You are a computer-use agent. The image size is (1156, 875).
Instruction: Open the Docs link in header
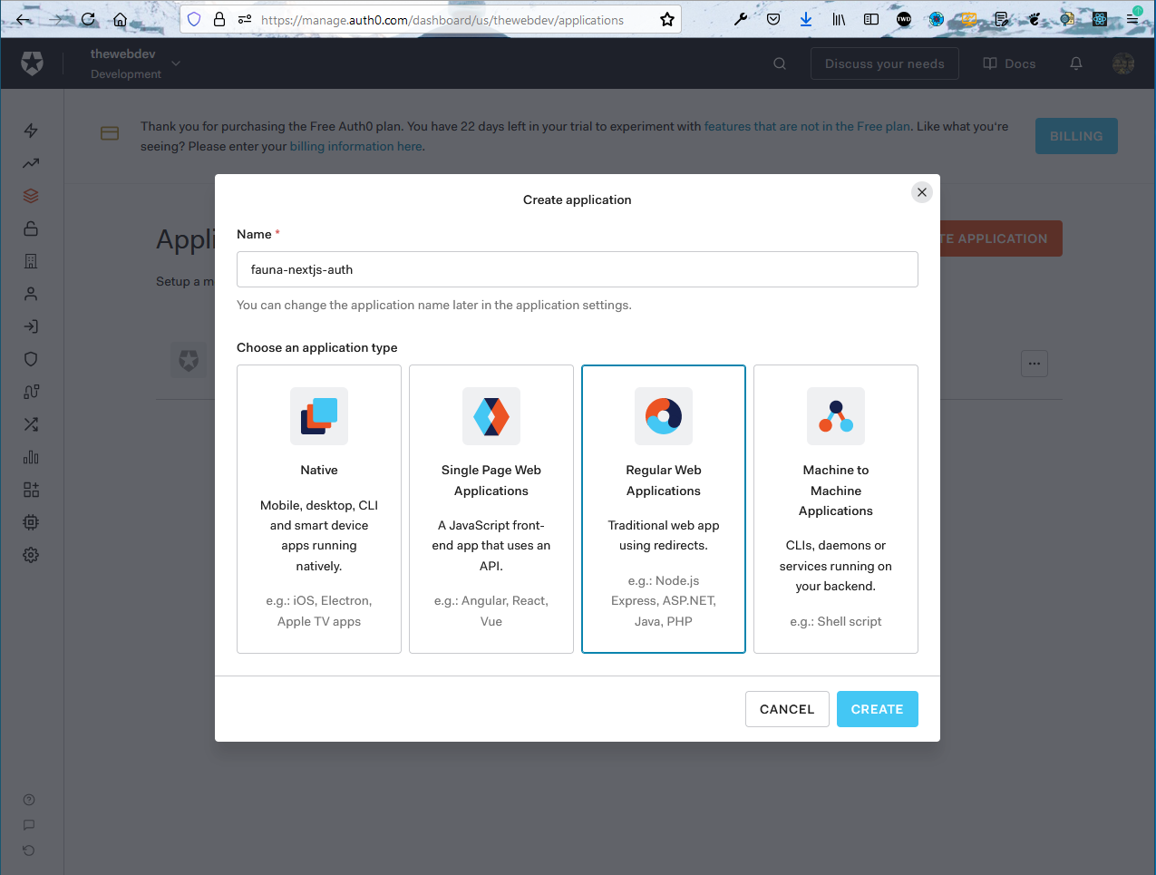tap(1009, 63)
